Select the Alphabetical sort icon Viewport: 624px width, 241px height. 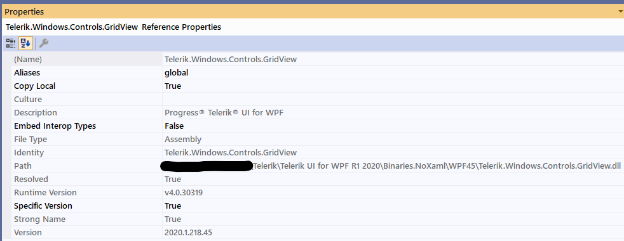pyautogui.click(x=25, y=43)
